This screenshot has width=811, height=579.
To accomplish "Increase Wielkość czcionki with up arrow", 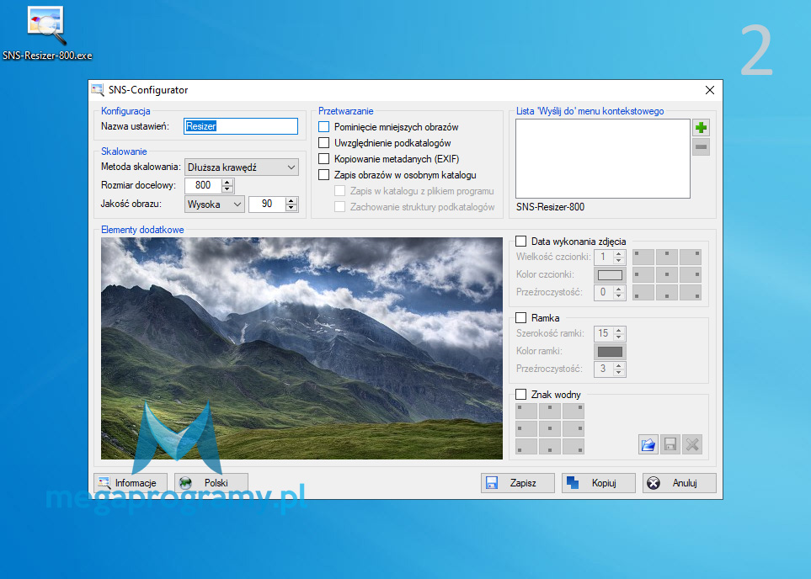I will coord(619,253).
